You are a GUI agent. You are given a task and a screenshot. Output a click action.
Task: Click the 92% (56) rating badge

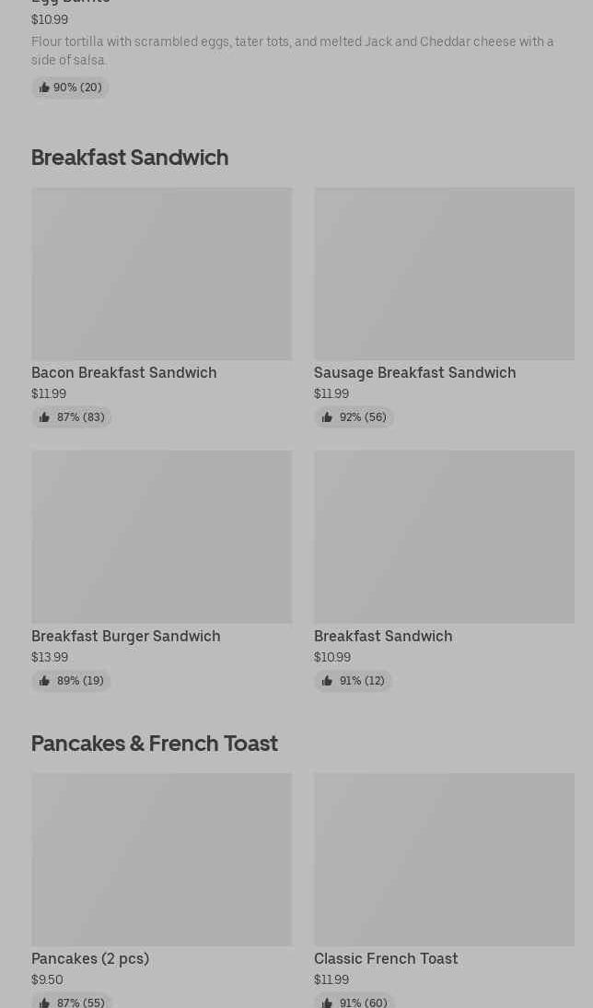coord(354,417)
